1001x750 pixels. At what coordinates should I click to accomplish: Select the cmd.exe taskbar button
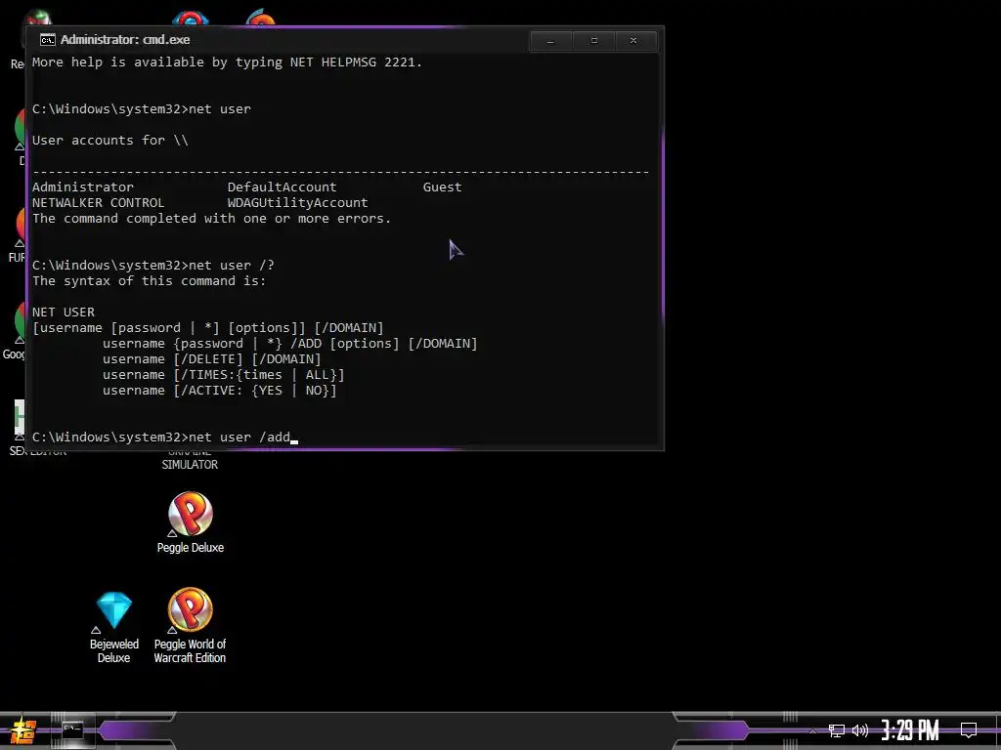72,729
